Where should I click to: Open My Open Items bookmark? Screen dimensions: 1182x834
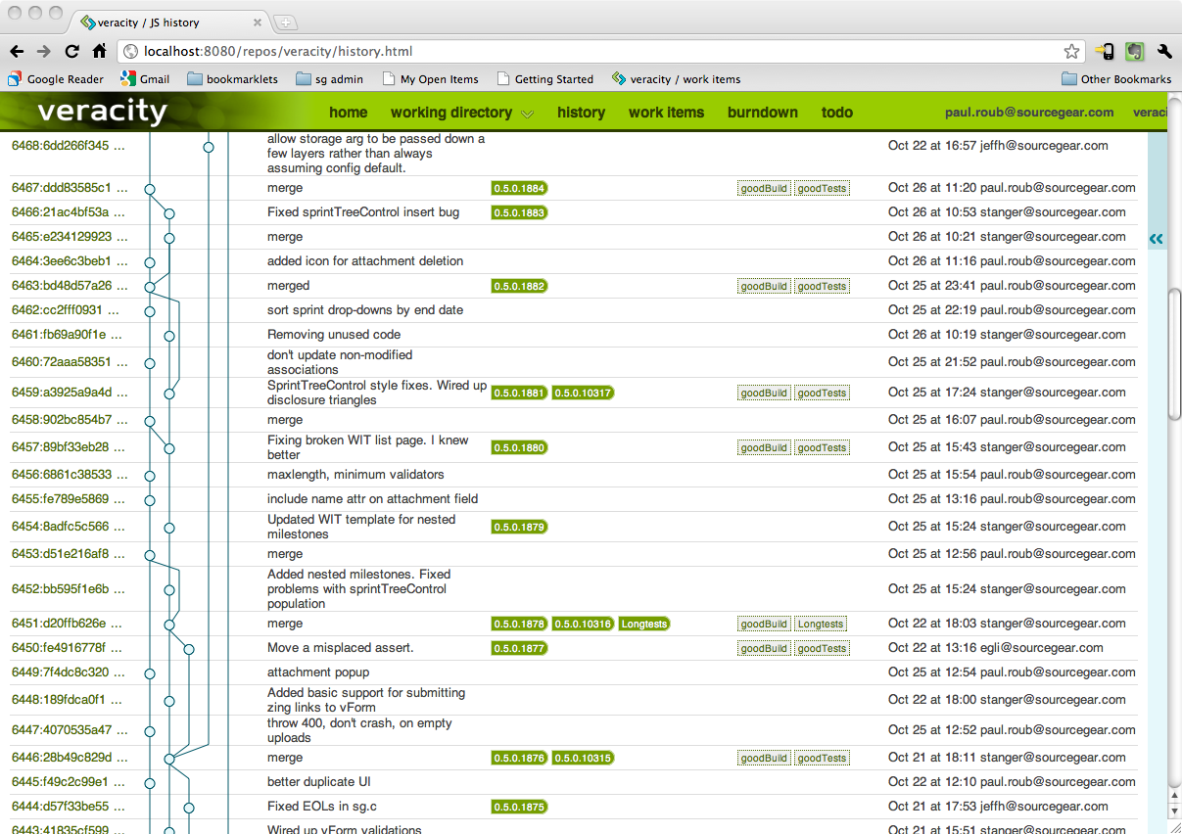430,79
